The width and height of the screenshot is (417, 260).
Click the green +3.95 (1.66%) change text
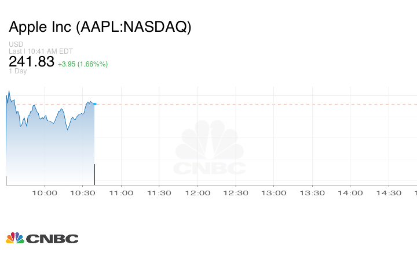83,64
